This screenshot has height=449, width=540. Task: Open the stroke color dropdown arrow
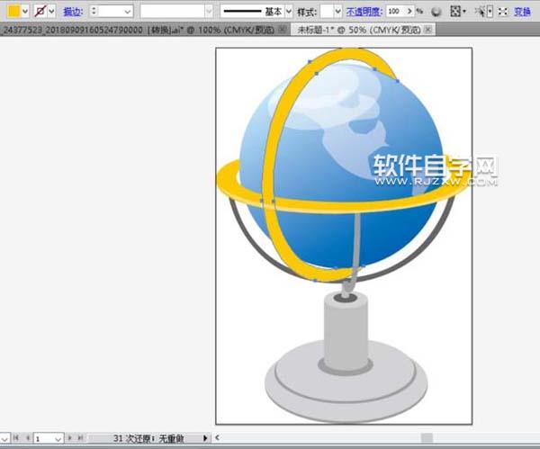click(x=51, y=12)
